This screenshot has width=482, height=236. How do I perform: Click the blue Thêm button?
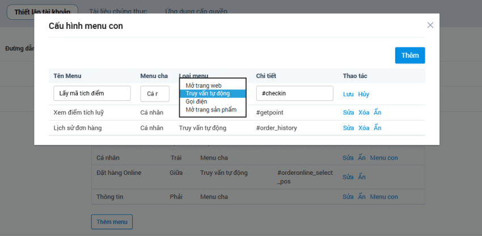409,55
